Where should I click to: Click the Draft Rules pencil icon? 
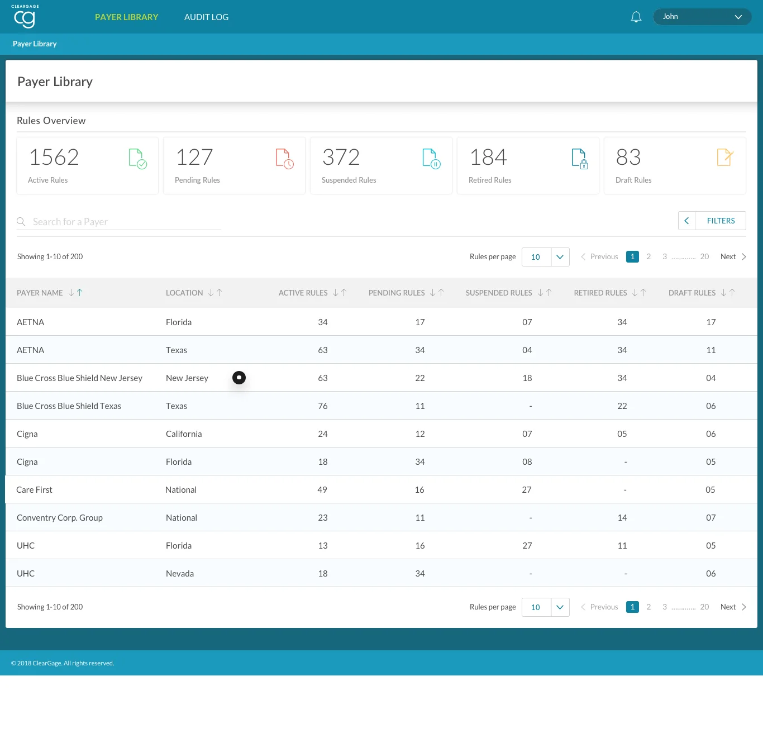point(725,158)
